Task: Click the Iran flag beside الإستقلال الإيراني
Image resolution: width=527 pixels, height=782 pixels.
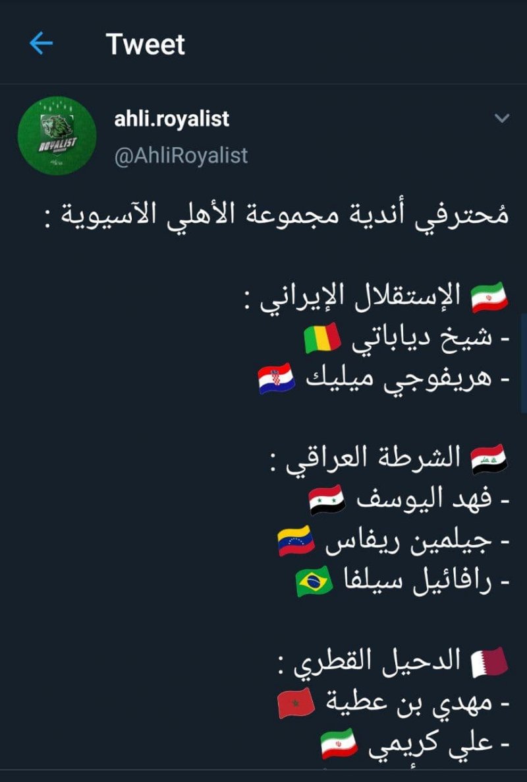Action: 489,298
